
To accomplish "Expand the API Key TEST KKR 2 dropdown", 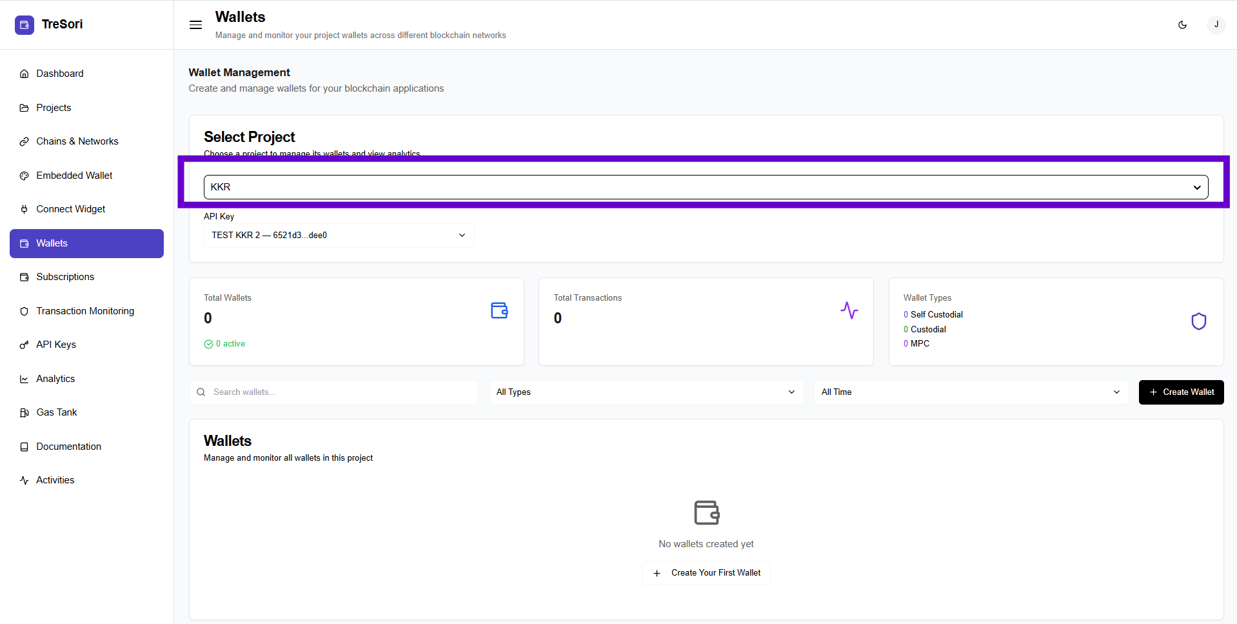I will 339,236.
